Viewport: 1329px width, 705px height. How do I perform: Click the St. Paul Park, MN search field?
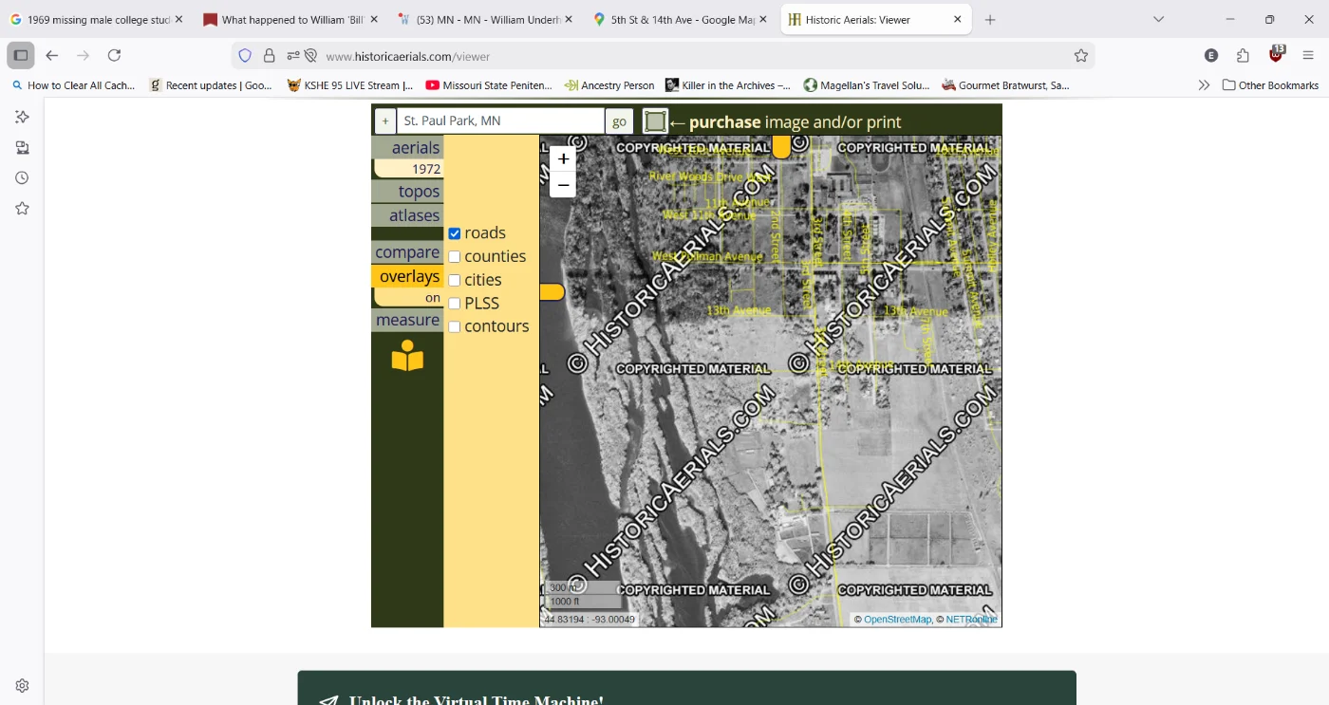pyautogui.click(x=501, y=121)
